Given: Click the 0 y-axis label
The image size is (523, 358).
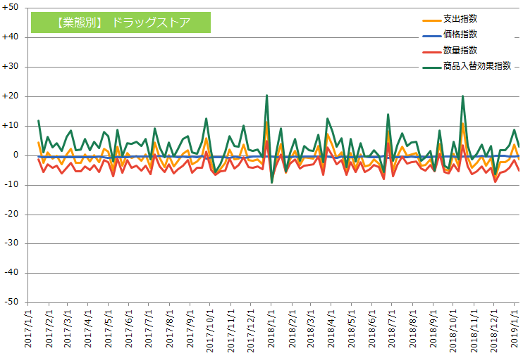Looking at the screenshot, I should [16, 155].
